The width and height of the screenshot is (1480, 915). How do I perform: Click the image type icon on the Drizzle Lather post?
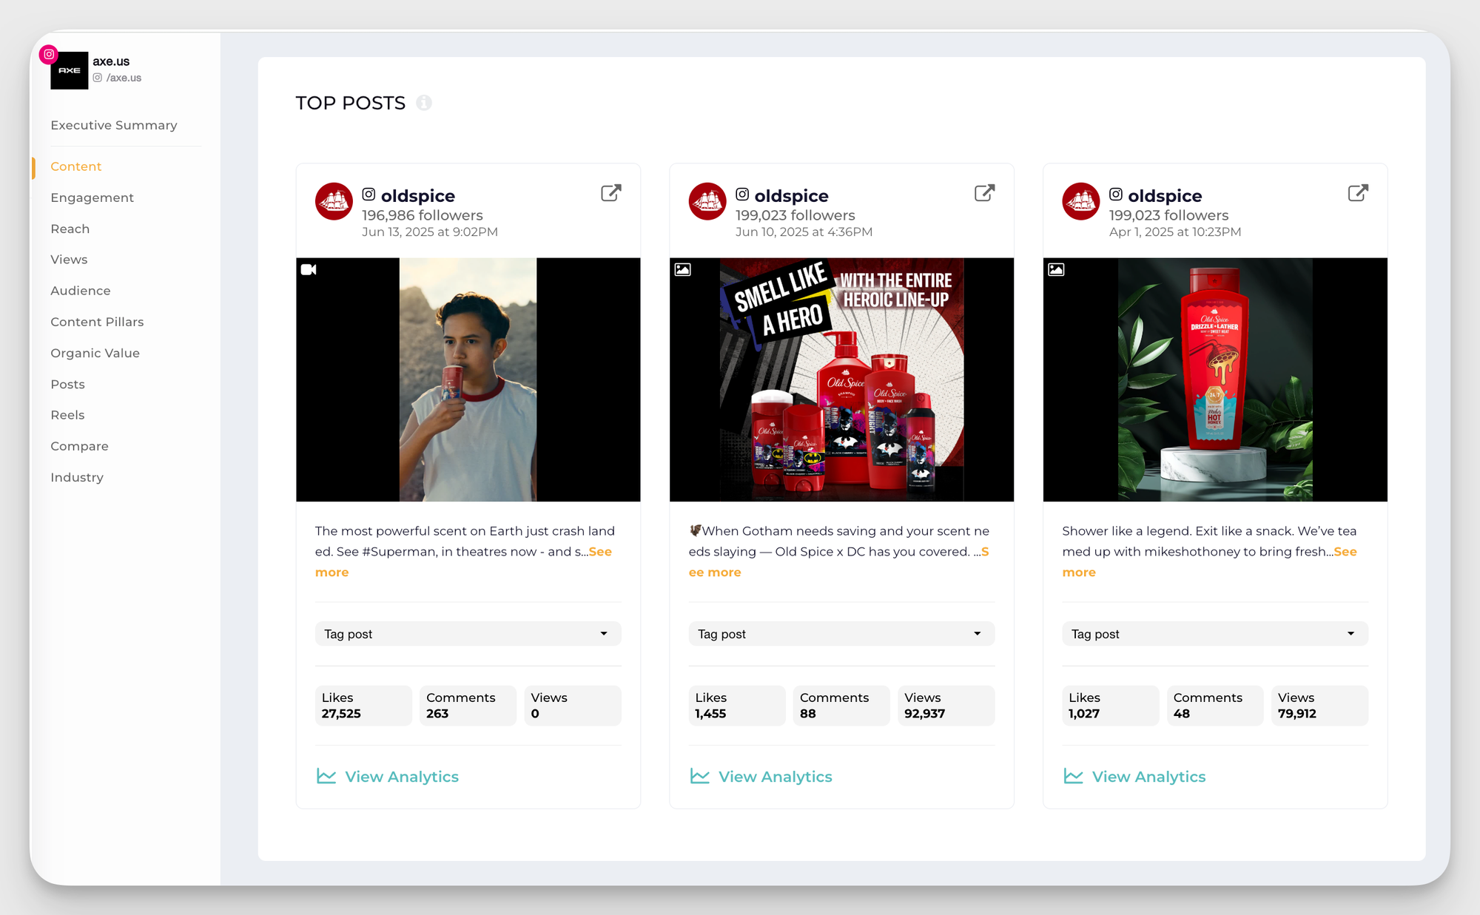(x=1056, y=270)
